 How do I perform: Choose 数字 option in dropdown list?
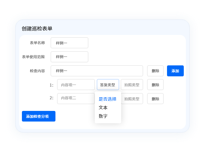pos(103,116)
